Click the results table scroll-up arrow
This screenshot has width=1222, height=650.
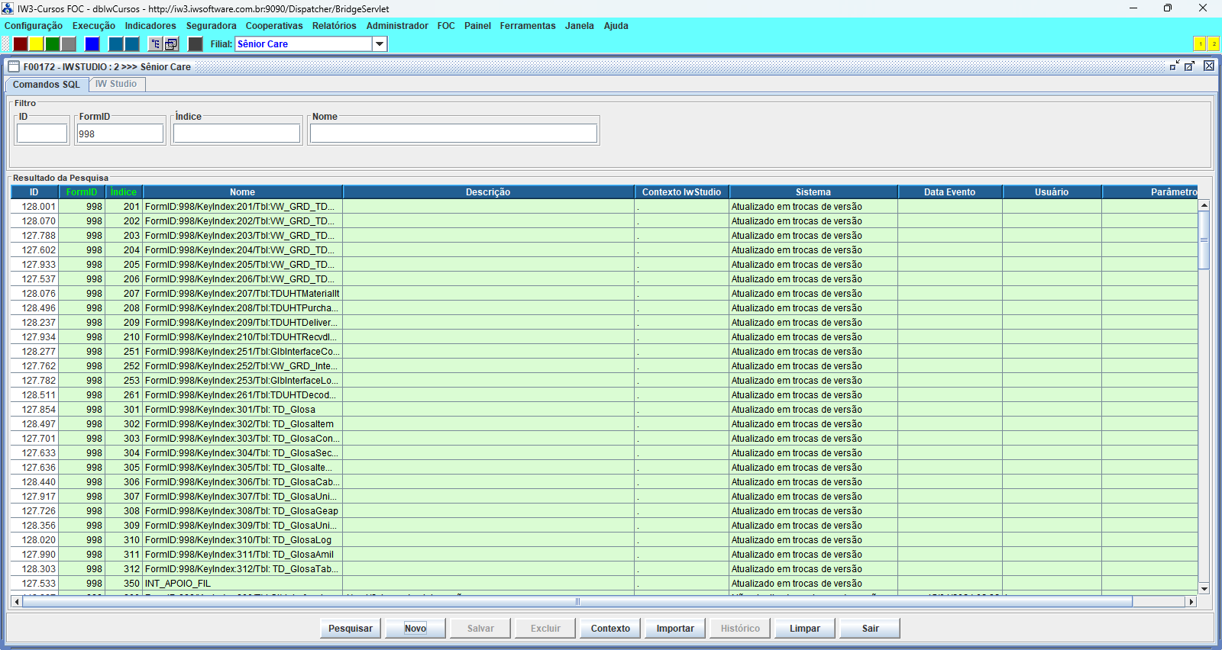pos(1204,205)
